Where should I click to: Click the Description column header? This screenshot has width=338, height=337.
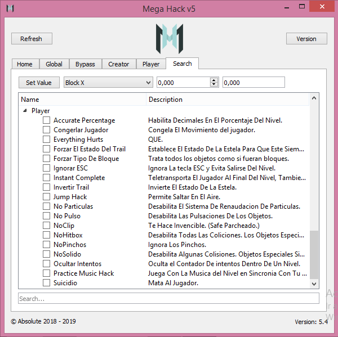(x=228, y=100)
